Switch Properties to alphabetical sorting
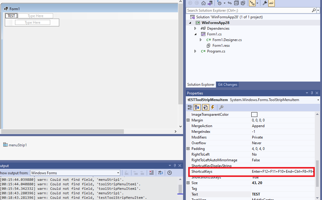 [x=197, y=107]
